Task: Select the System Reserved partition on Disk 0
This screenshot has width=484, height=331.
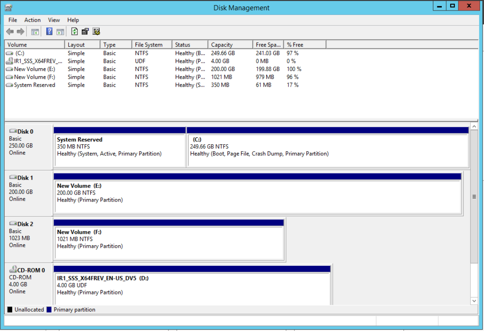Action: click(119, 150)
